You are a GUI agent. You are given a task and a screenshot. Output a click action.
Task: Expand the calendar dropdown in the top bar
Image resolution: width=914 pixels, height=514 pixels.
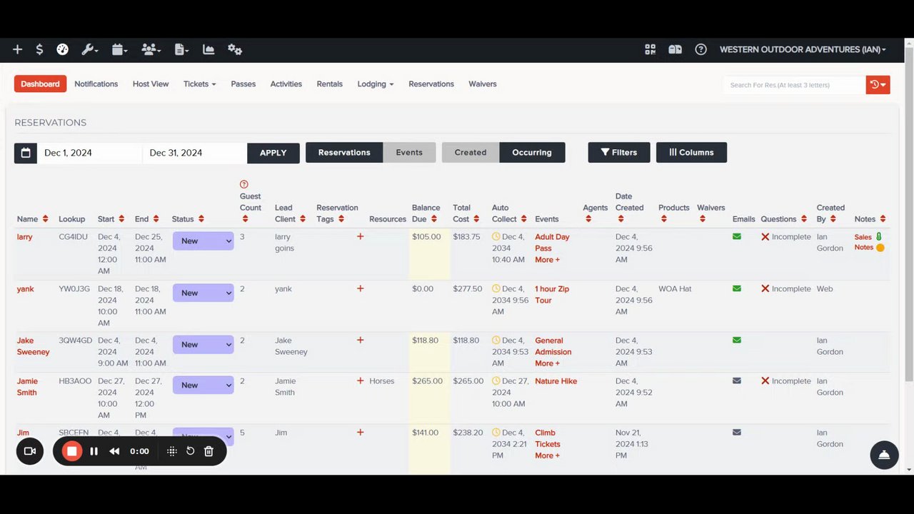coord(120,49)
